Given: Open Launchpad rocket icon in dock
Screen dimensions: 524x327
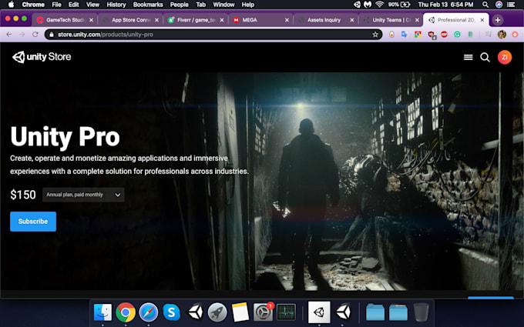Looking at the screenshot, I should click(217, 312).
